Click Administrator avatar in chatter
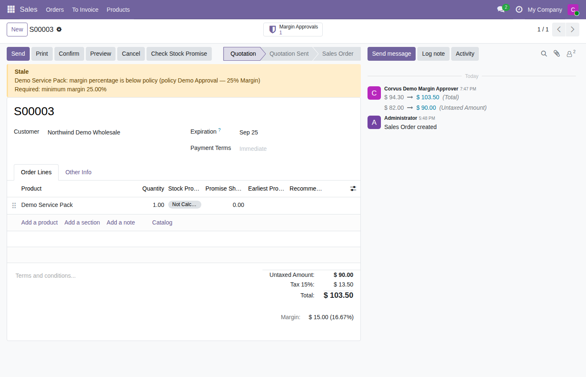The width and height of the screenshot is (586, 377). pos(374,122)
